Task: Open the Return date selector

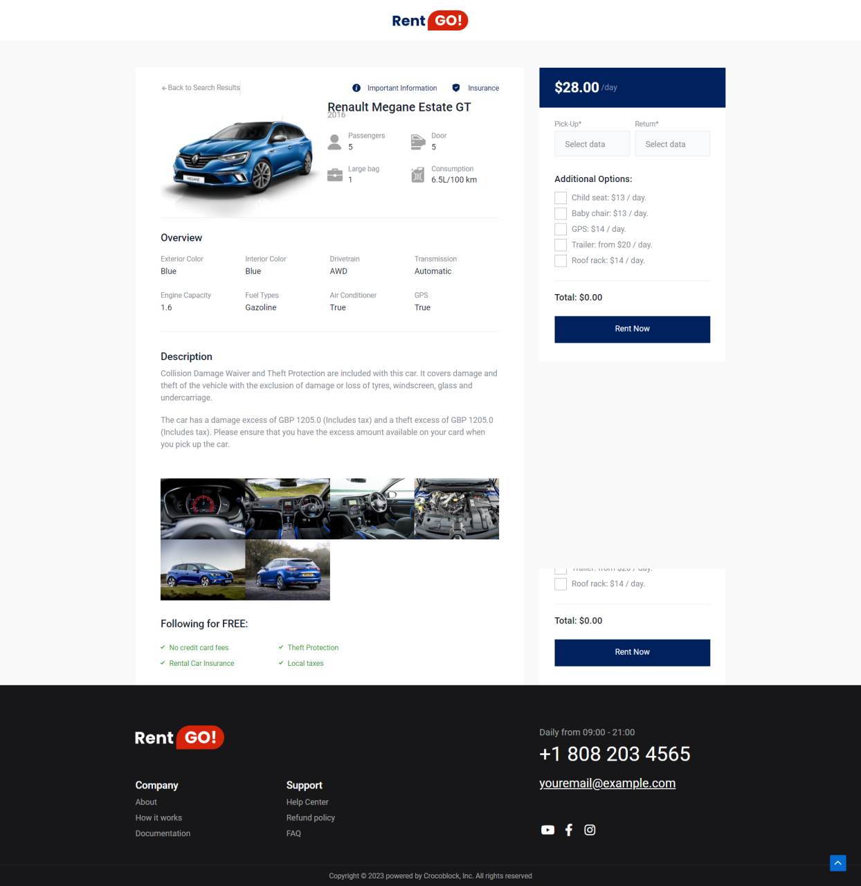Action: point(672,144)
